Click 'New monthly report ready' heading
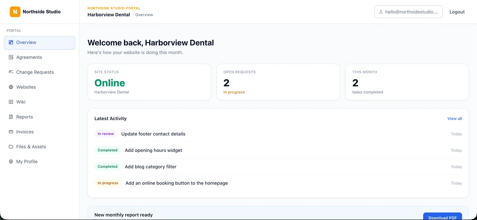This screenshot has height=220, width=477. coord(123,215)
